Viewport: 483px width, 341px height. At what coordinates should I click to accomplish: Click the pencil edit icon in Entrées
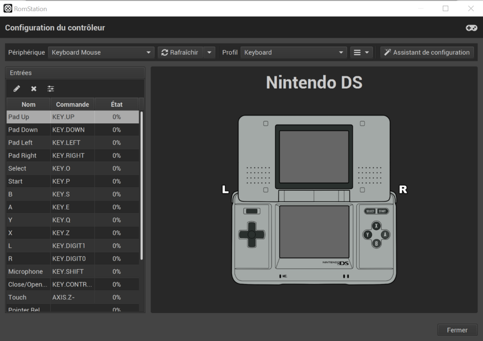[16, 89]
